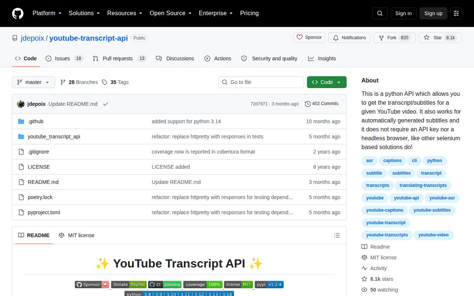The image size is (474, 296).
Task: Click the Sponsor heart button
Action: point(310,38)
